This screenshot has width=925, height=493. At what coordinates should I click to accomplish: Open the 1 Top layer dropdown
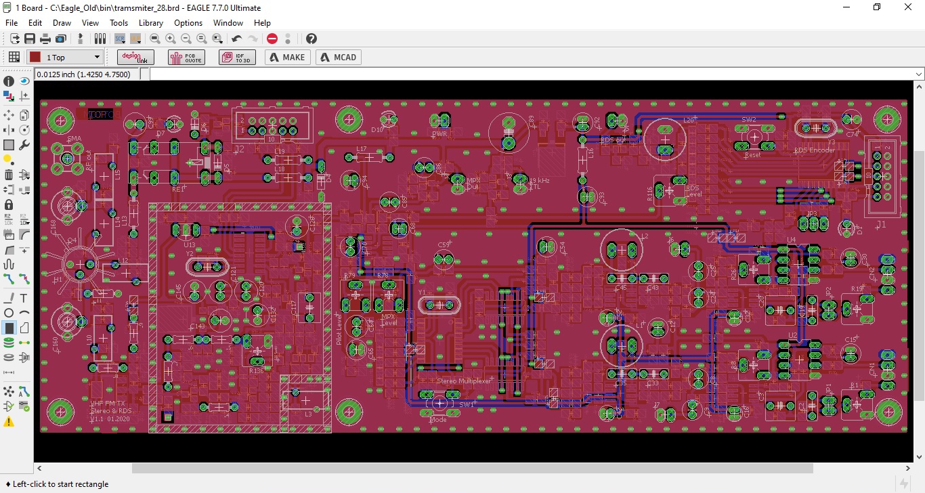click(65, 58)
